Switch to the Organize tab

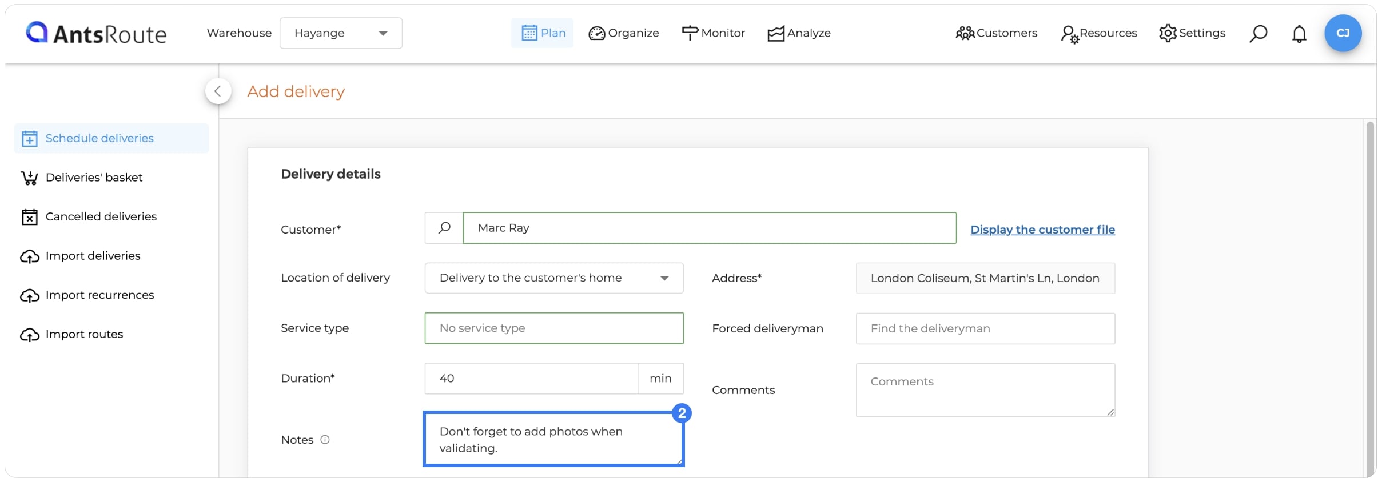click(624, 33)
